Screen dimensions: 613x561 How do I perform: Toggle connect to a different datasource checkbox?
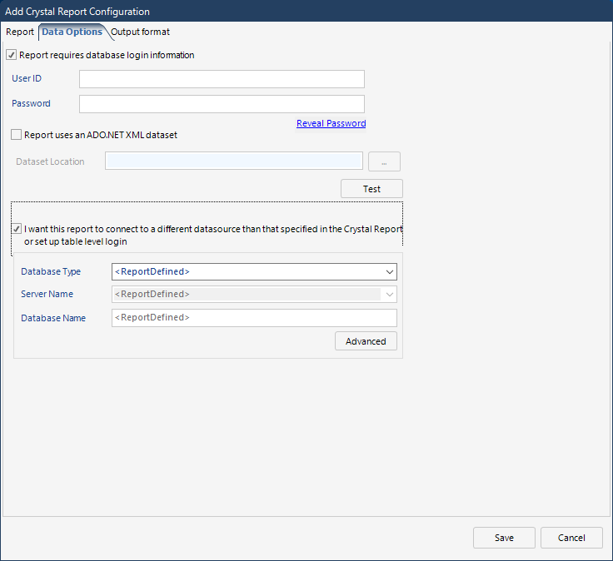click(17, 229)
